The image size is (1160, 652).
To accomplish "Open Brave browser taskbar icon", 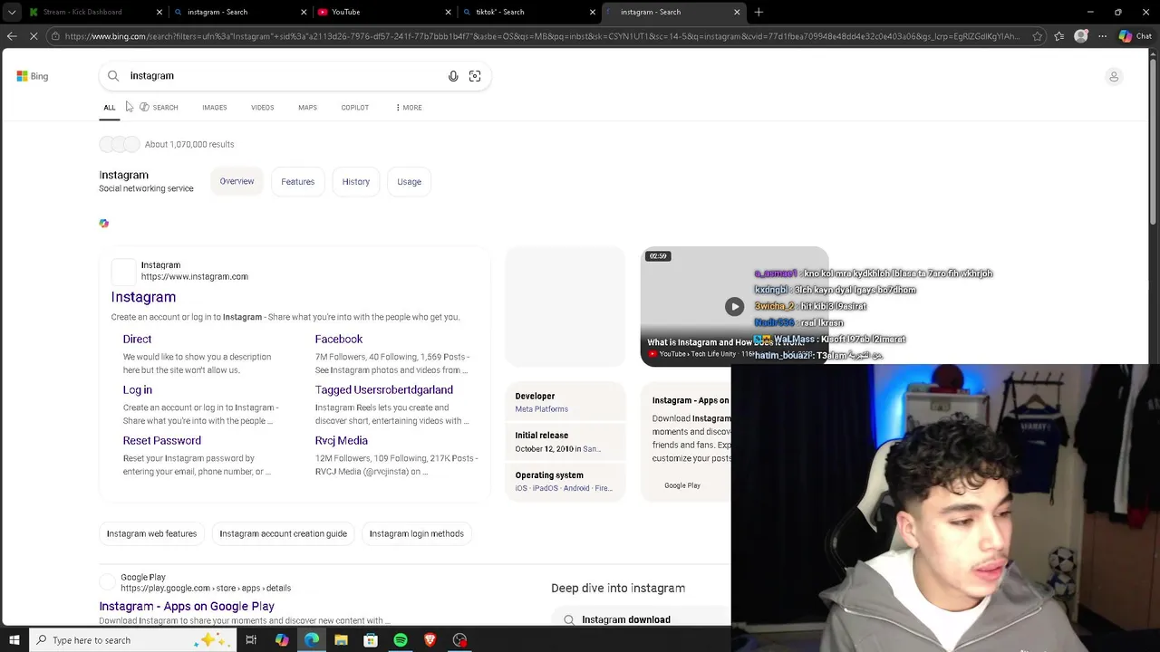I will pyautogui.click(x=430, y=640).
